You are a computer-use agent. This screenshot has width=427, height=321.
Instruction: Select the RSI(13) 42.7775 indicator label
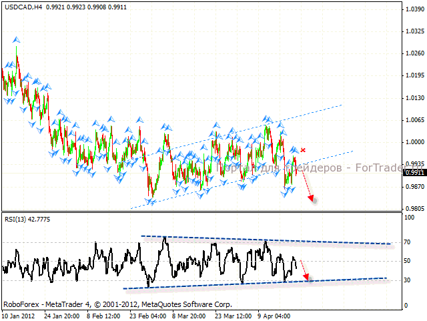28,219
